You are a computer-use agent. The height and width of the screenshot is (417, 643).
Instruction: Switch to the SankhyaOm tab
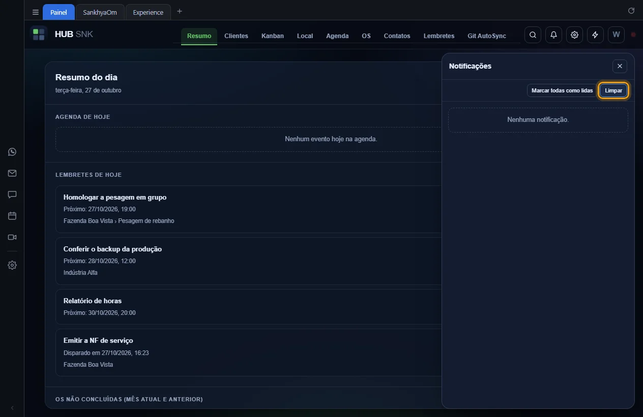tap(100, 12)
